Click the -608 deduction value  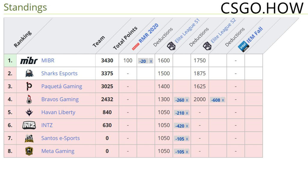(x=215, y=100)
